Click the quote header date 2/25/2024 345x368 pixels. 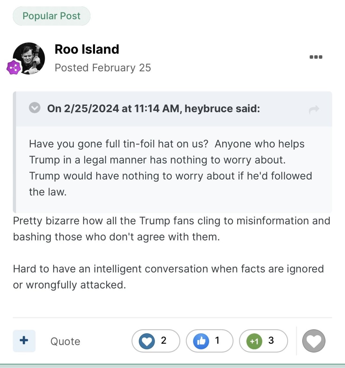pyautogui.click(x=91, y=108)
